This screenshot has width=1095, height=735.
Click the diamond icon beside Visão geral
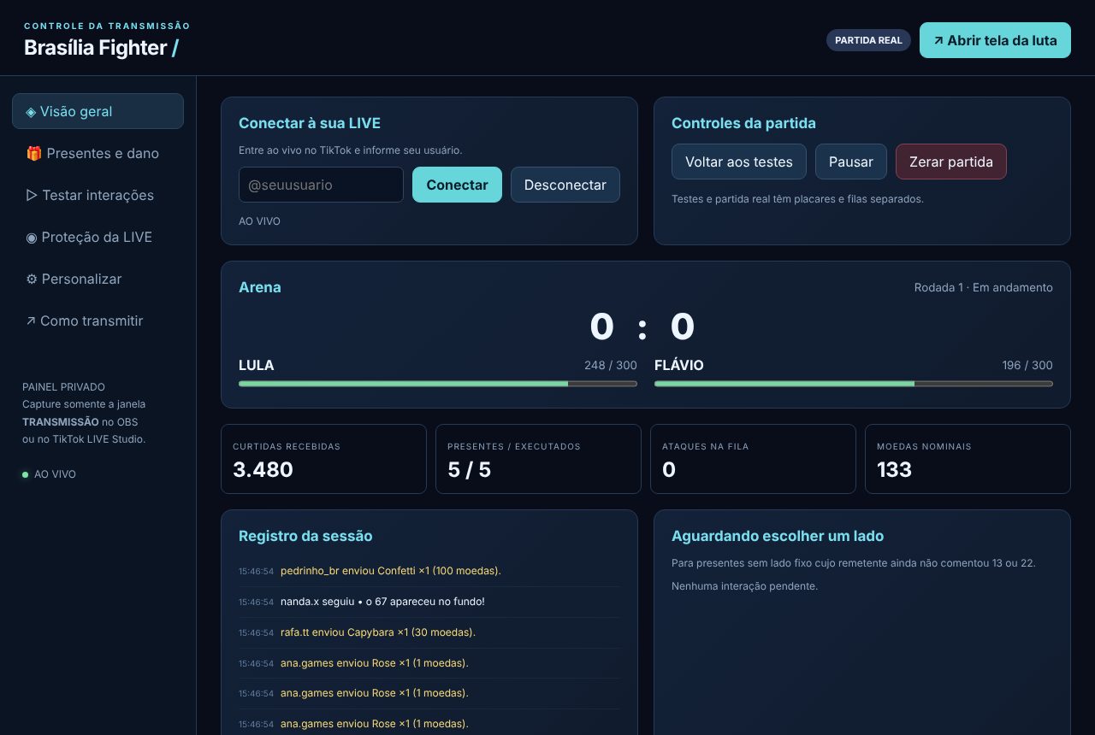(x=31, y=111)
